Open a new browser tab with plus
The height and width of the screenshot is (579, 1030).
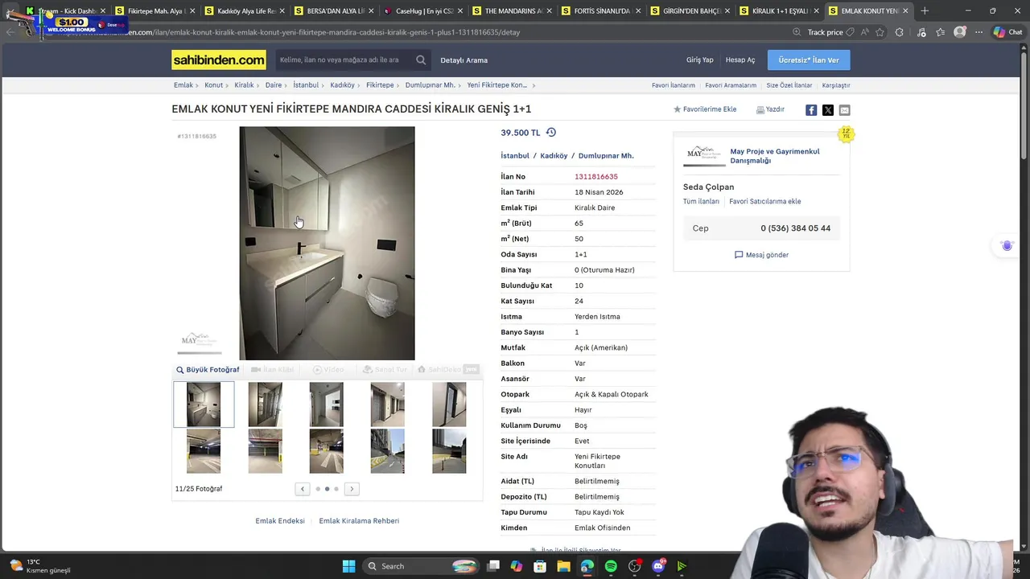(925, 10)
